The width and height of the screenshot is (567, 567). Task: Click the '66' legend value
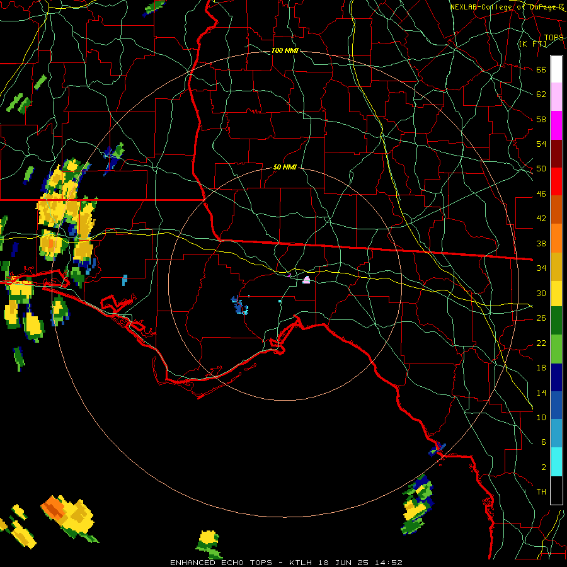click(x=541, y=70)
